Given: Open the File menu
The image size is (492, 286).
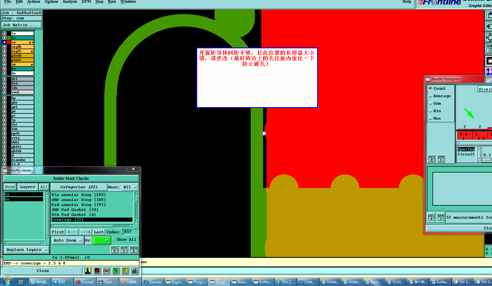Looking at the screenshot, I should [8, 2].
